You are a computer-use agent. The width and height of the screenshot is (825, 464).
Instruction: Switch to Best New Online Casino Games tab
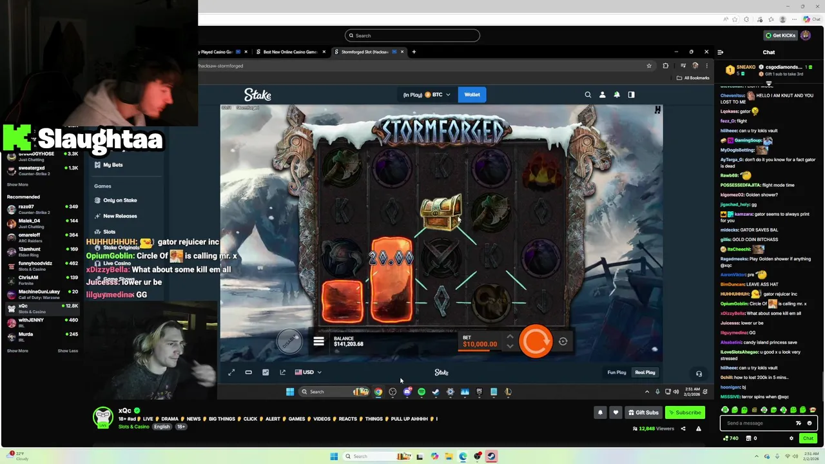click(x=290, y=52)
